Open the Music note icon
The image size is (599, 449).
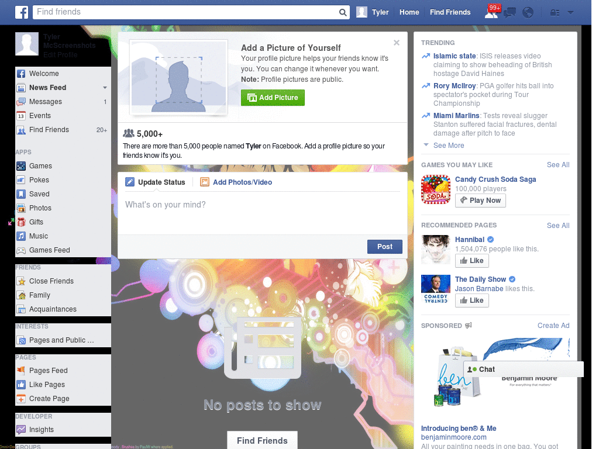pyautogui.click(x=21, y=236)
